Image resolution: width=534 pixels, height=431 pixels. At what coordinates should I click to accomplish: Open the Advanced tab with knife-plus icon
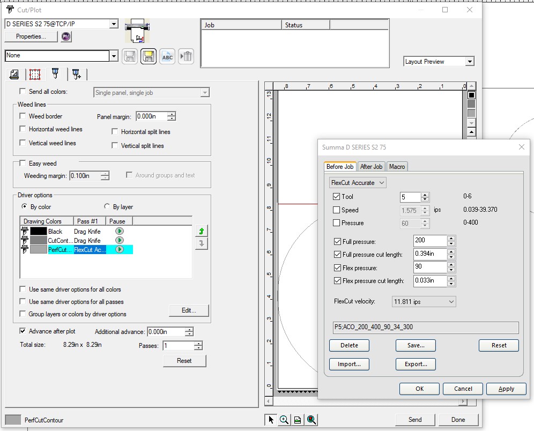[76, 74]
